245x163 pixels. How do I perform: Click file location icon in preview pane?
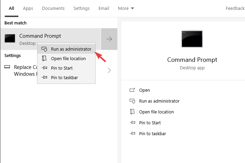click(x=132, y=112)
